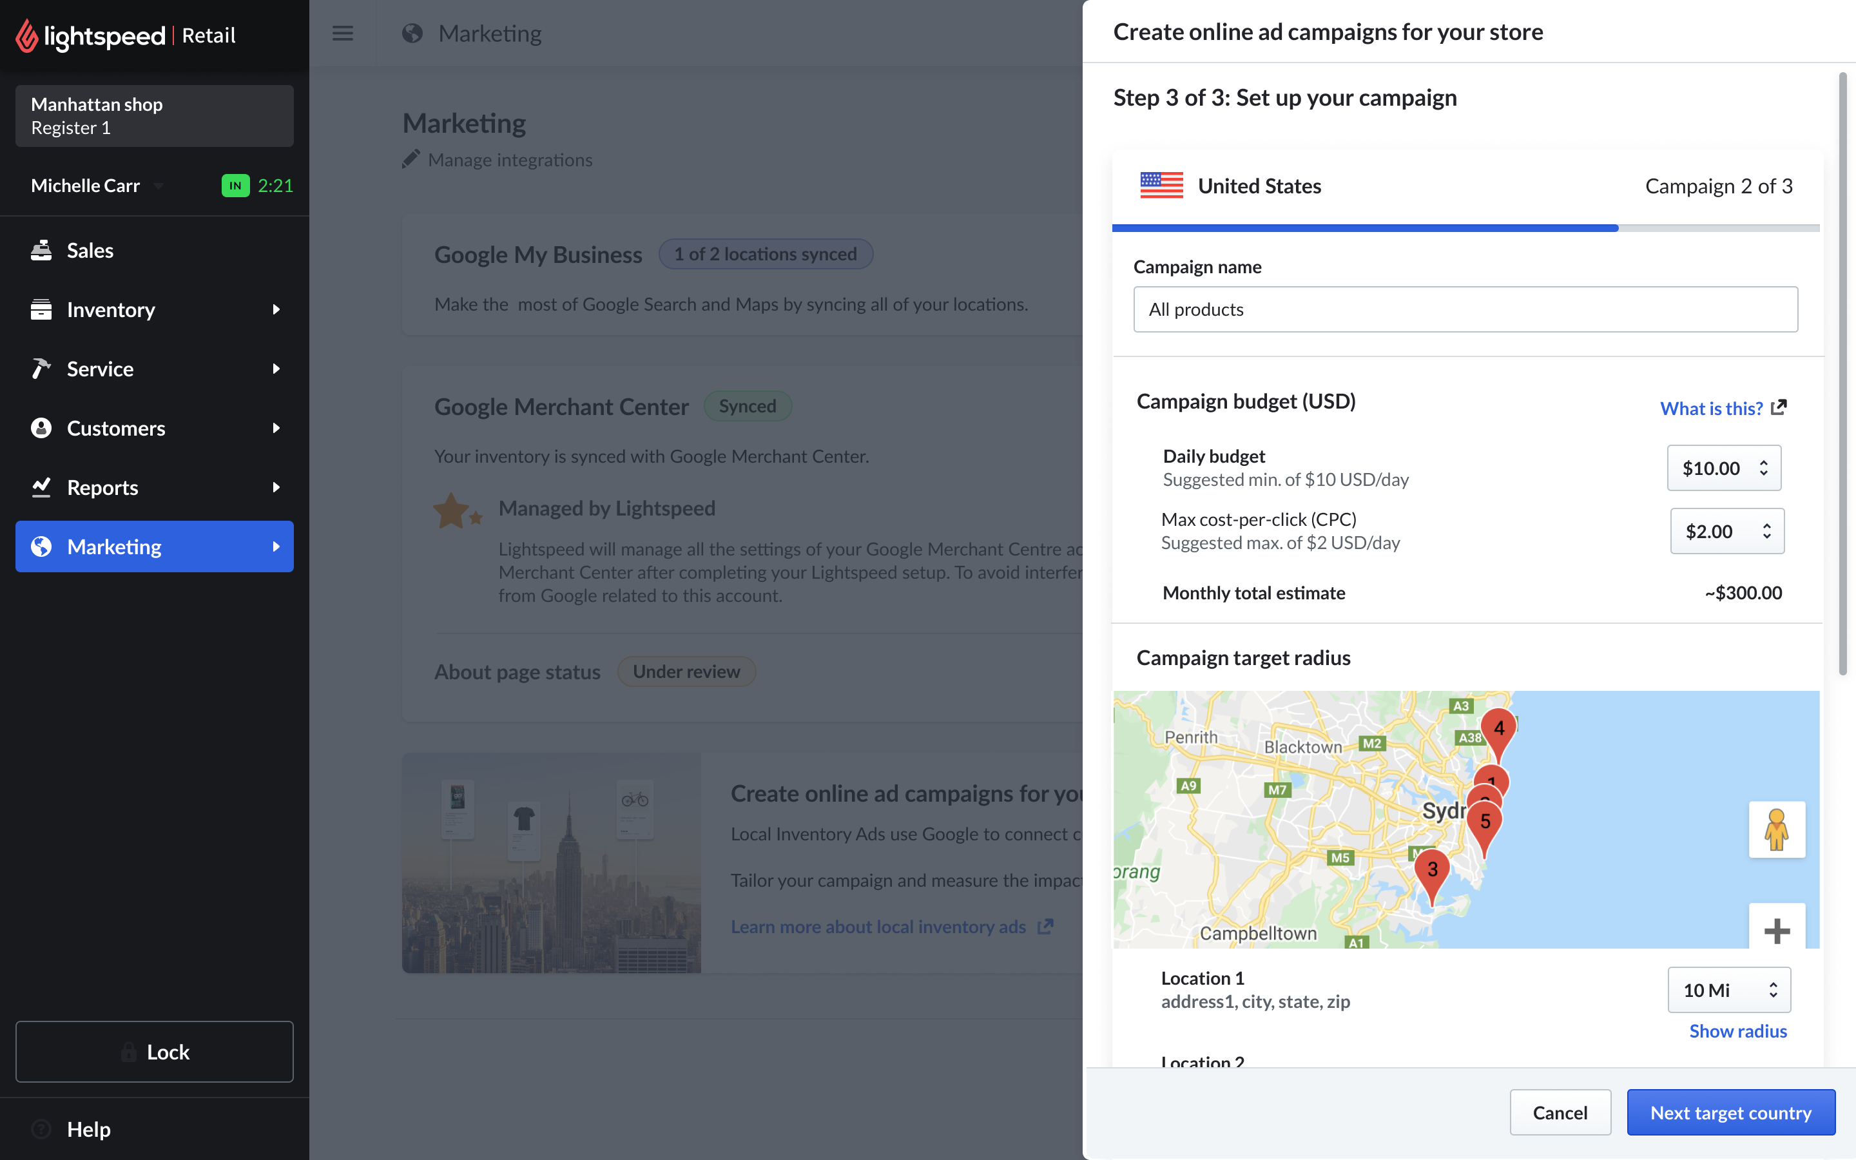Click map pin number 5

(x=1485, y=822)
